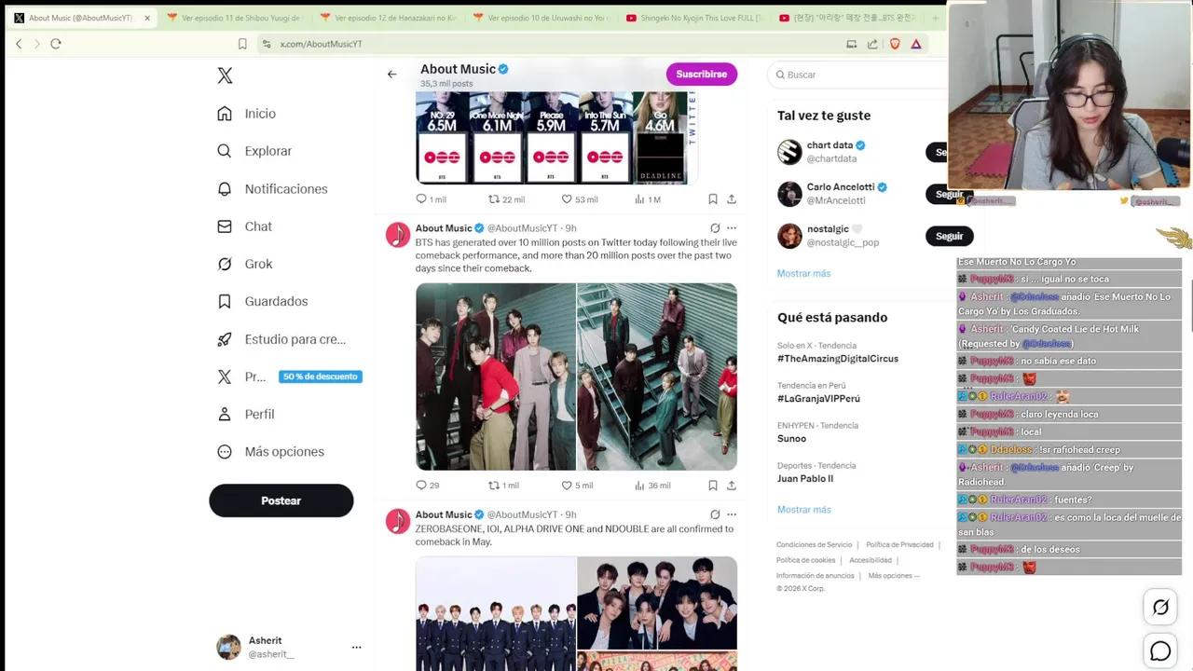Click the browser bookmark icon
This screenshot has width=1193, height=671.
click(242, 44)
